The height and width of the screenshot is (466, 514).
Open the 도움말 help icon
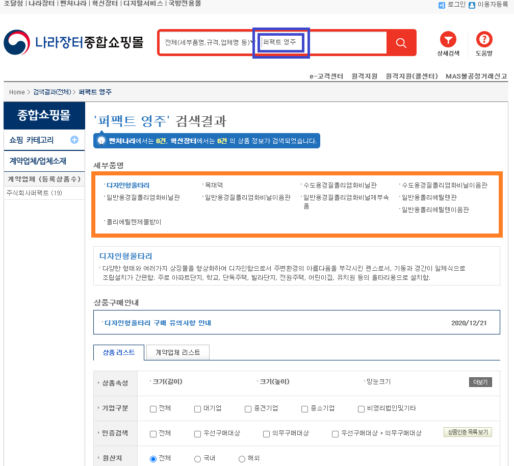[x=484, y=40]
